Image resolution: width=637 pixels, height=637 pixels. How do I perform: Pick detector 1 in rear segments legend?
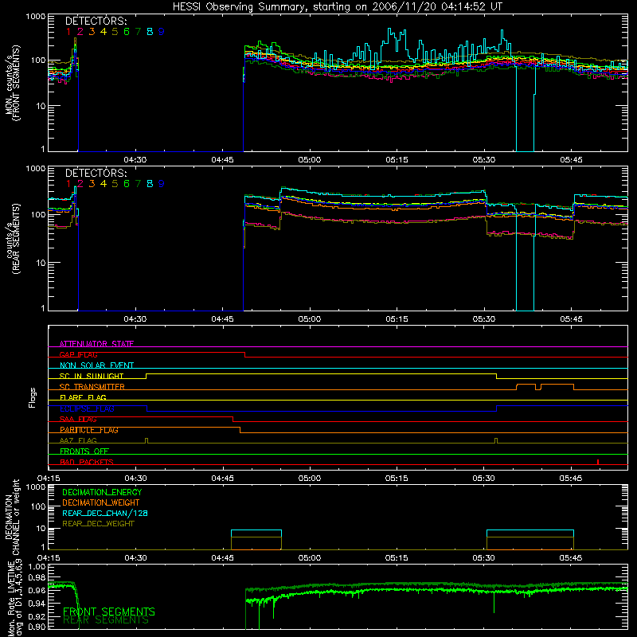tap(68, 184)
